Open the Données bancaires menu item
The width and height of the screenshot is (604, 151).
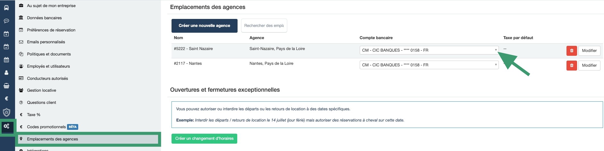click(44, 18)
